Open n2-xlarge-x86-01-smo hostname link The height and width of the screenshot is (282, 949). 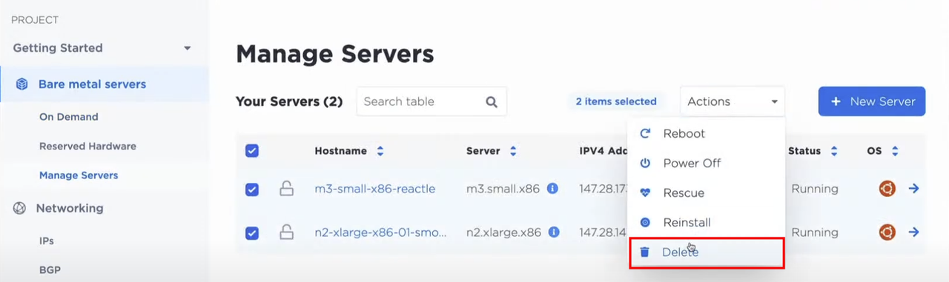point(381,232)
